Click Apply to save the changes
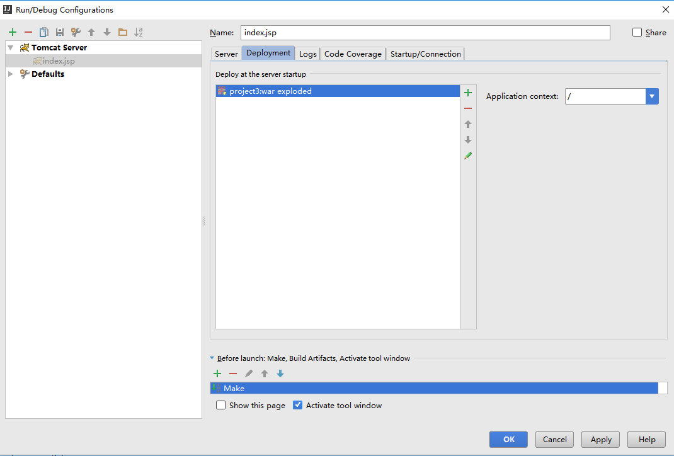The image size is (674, 456). pos(600,439)
